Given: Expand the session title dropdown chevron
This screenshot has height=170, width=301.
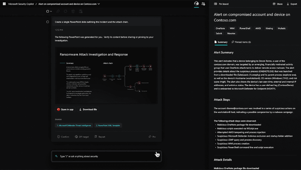Looking at the screenshot, I should 99,4.
